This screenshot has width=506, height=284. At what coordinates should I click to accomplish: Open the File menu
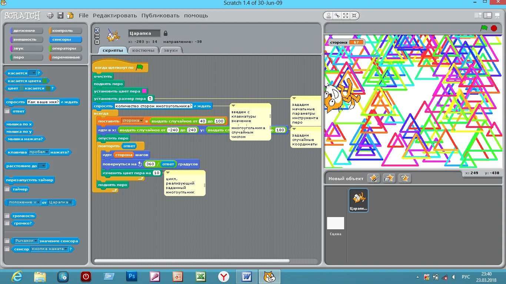click(84, 16)
